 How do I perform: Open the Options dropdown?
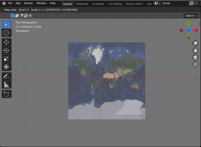coord(191,16)
